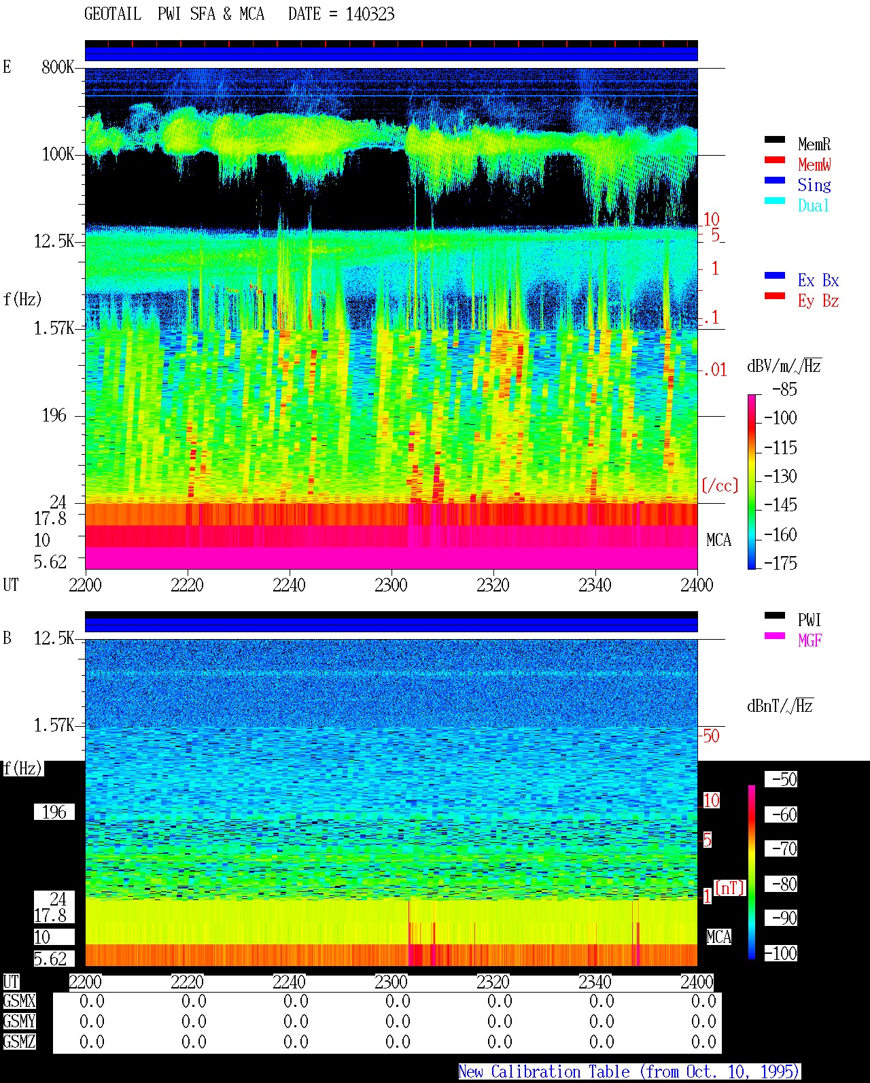The image size is (870, 1083).
Task: Click the 2240 UT label on the upper time axis
Action: [289, 585]
